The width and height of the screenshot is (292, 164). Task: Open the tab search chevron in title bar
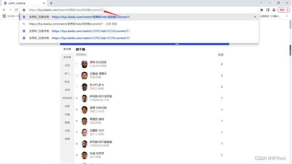pos(261,3)
